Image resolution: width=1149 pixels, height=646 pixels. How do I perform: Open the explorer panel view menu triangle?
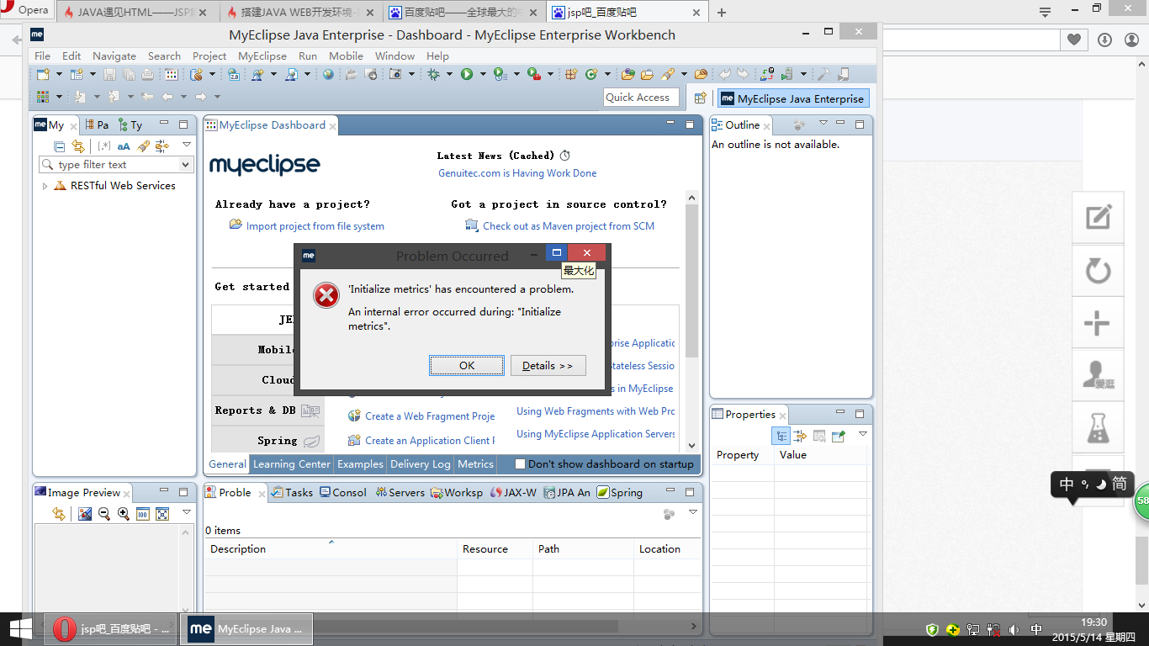point(187,145)
